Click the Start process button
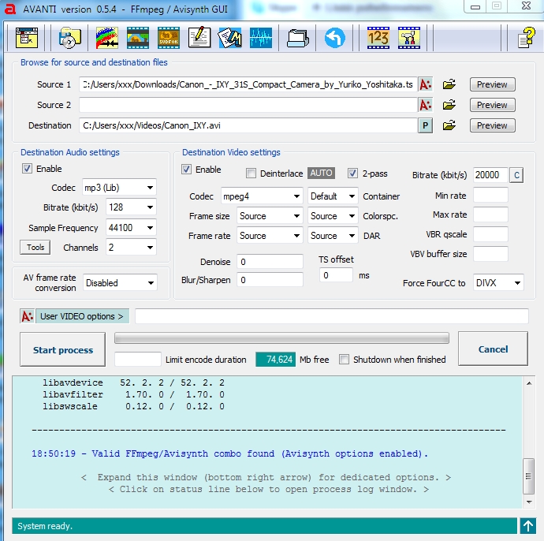Screen dimensions: 544x541 click(x=62, y=349)
